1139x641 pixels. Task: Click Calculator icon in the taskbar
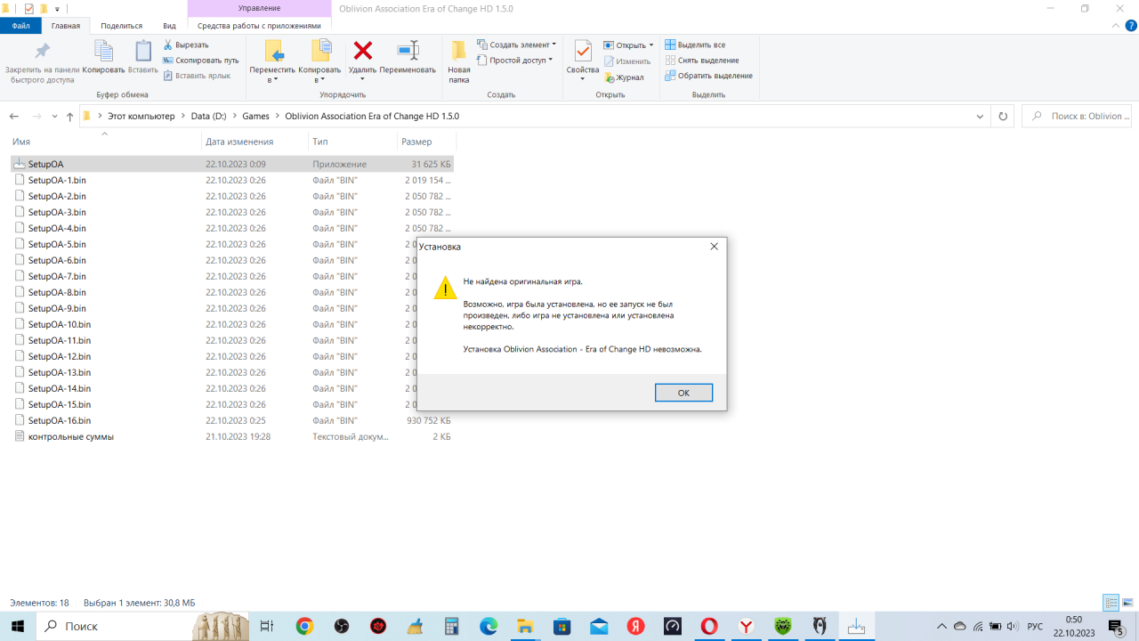(x=452, y=627)
